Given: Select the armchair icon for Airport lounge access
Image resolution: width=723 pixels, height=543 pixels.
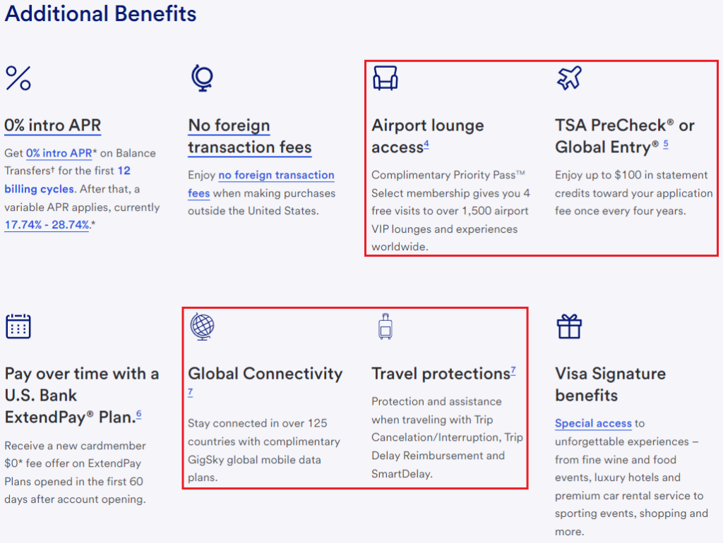Looking at the screenshot, I should (386, 76).
